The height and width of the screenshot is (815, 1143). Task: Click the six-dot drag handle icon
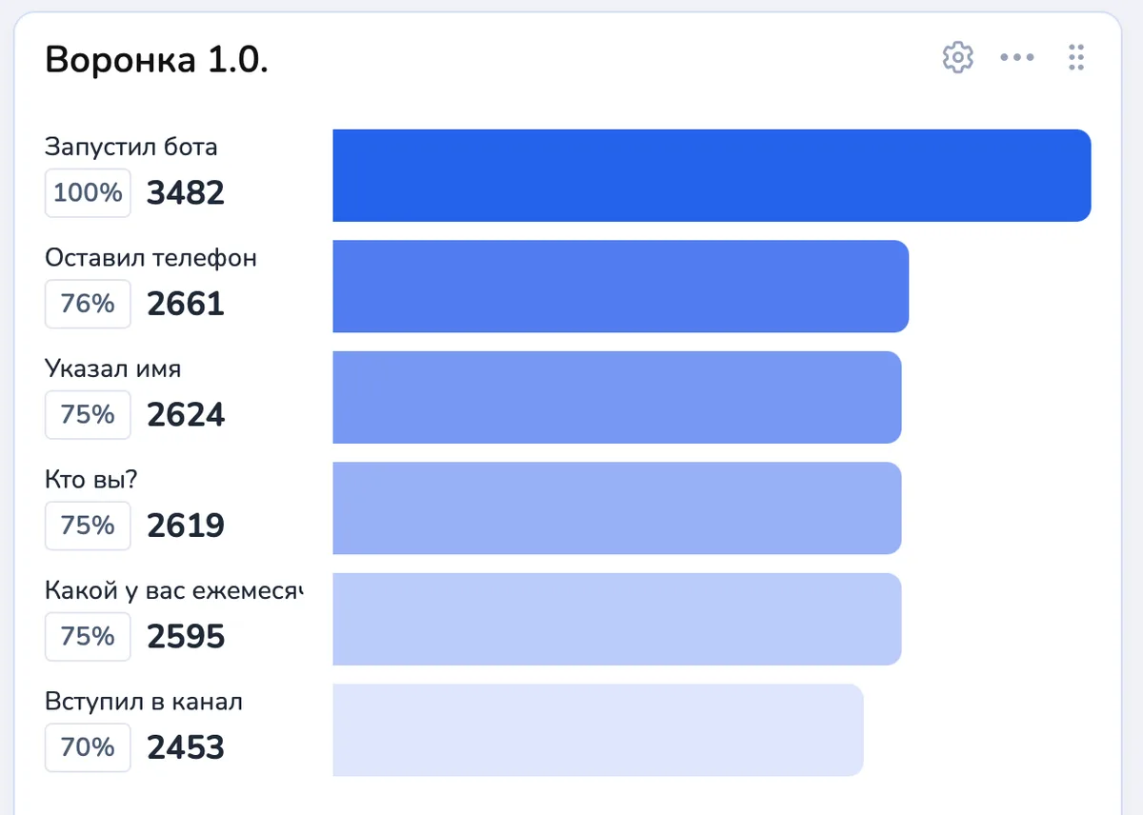point(1076,58)
